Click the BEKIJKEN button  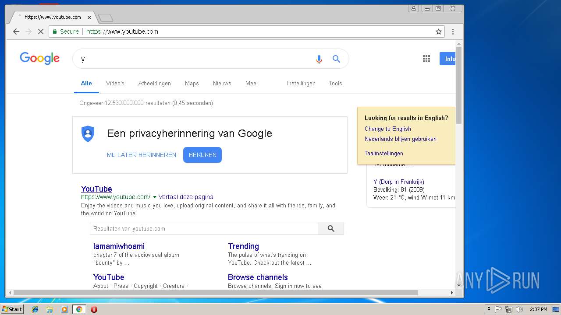(x=202, y=155)
